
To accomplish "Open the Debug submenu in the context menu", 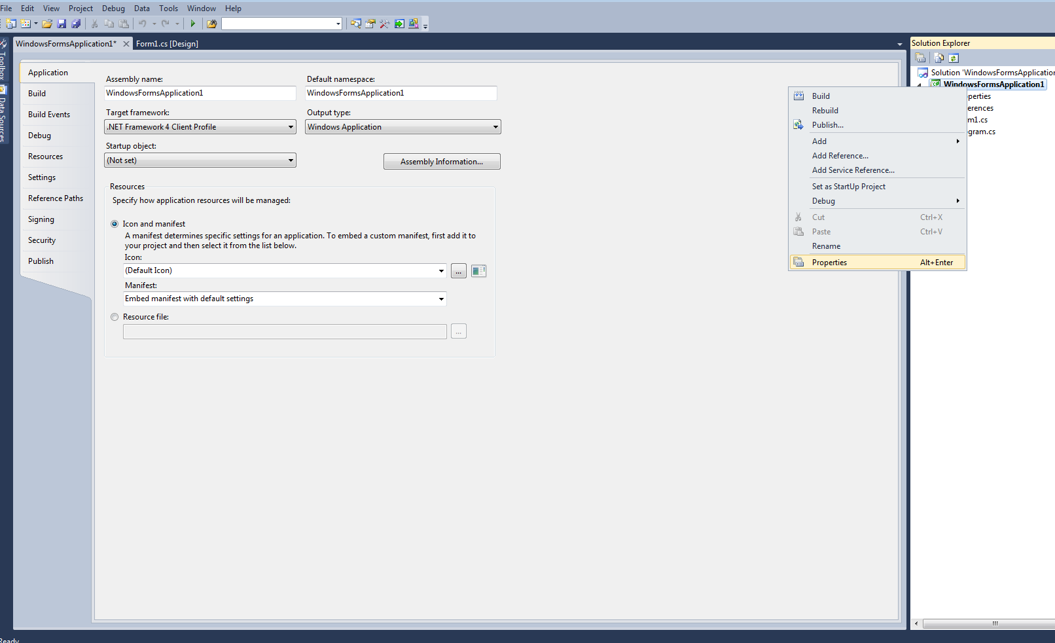I will [878, 201].
